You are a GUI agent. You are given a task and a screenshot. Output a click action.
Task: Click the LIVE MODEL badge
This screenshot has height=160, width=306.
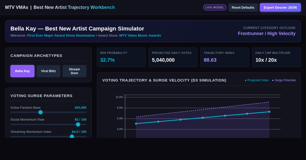215,7
